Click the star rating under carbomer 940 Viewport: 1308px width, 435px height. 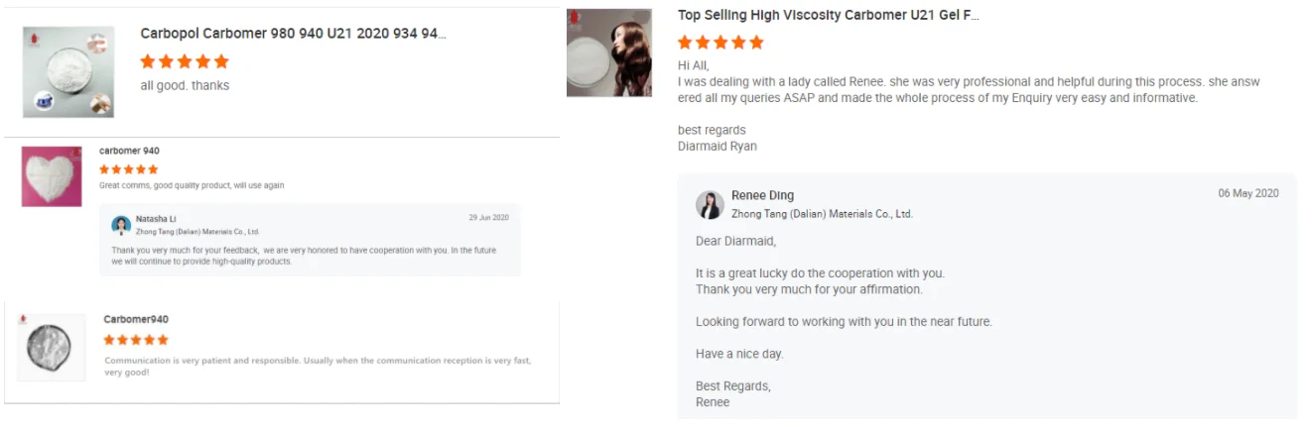pos(130,169)
